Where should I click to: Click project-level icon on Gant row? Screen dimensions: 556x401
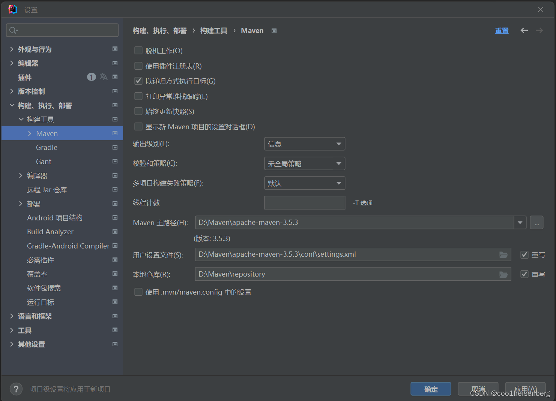115,162
